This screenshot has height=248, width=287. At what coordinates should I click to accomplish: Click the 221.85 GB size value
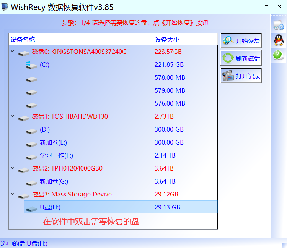[x=169, y=64]
